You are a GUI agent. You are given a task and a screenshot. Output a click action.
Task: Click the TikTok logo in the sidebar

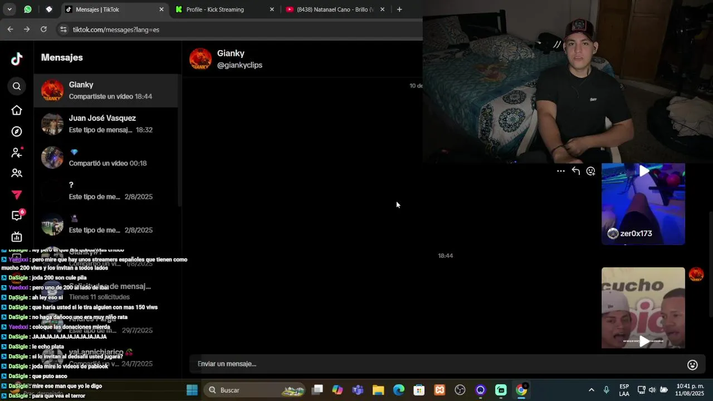pos(17,58)
